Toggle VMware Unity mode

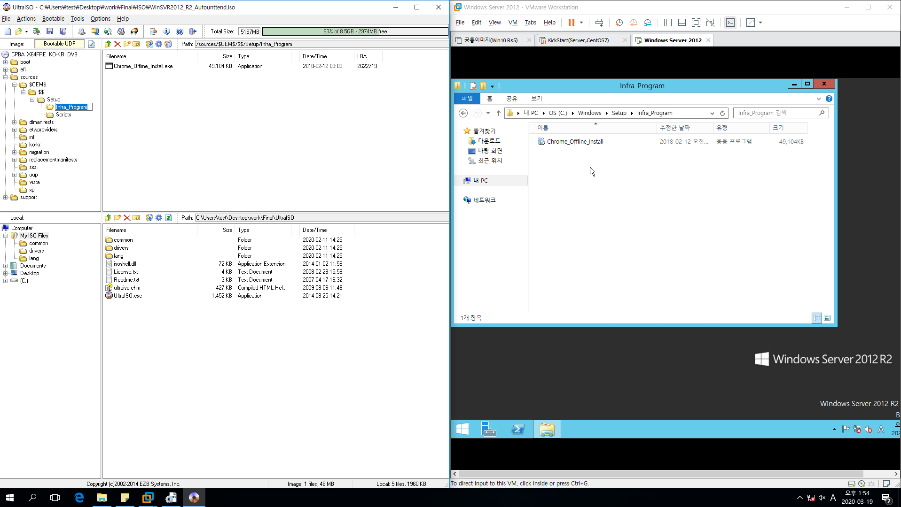point(710,23)
